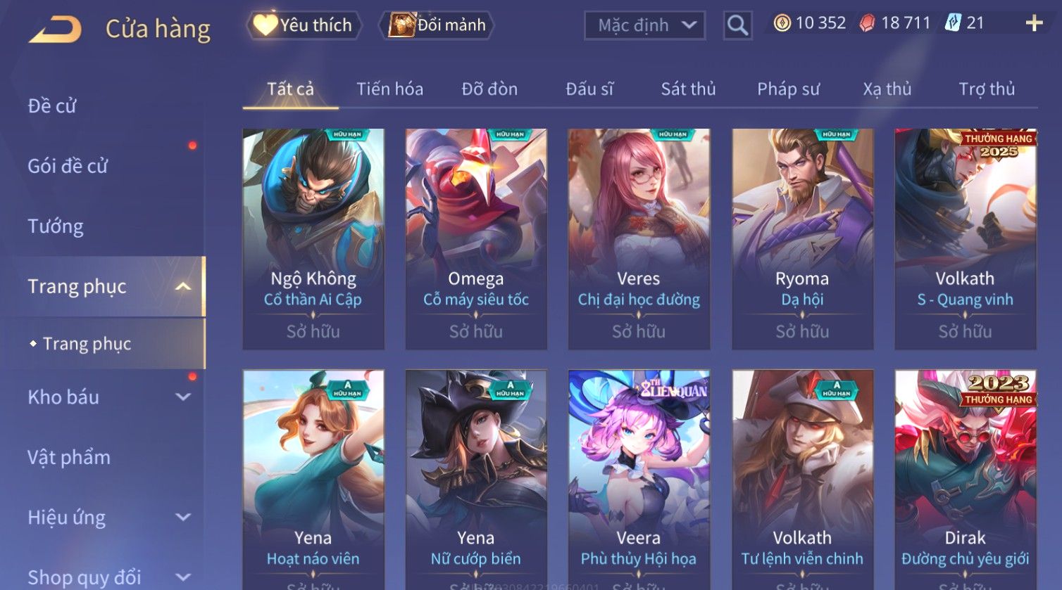Expand the Kho báu sidebar section
Screen dimensions: 1062x590
[x=183, y=397]
